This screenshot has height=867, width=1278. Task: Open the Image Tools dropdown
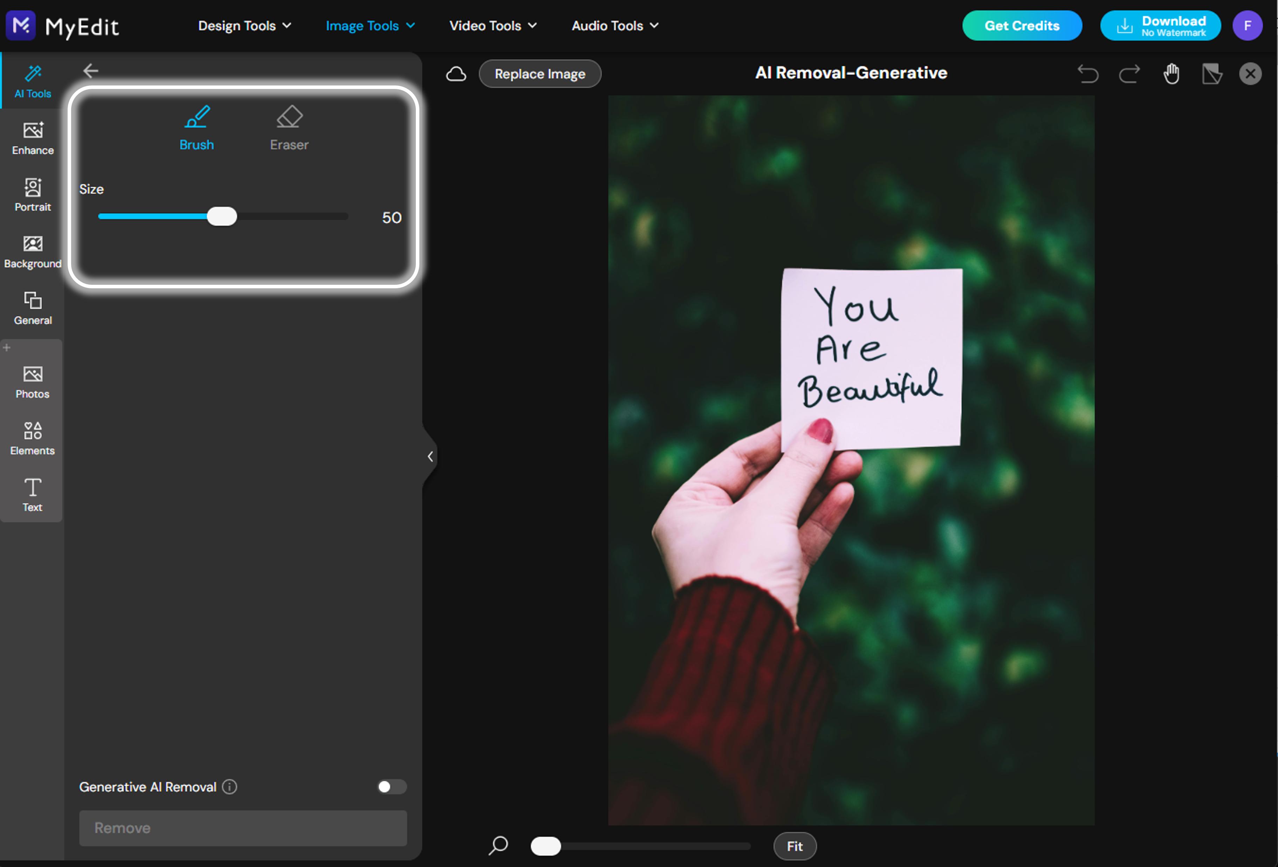(370, 25)
